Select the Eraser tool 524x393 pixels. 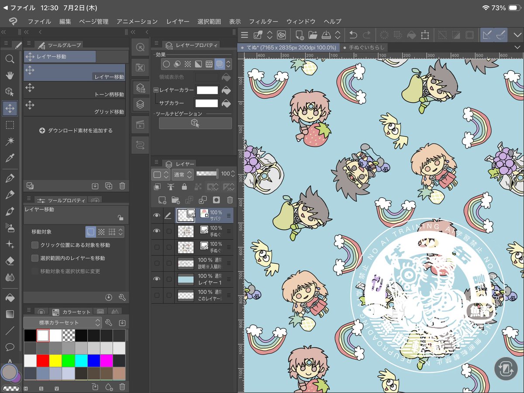10,261
